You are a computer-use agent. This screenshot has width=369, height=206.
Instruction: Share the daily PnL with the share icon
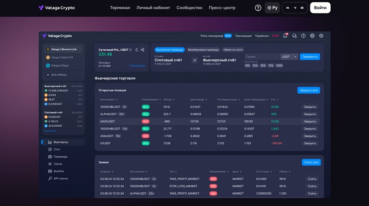click(x=143, y=50)
